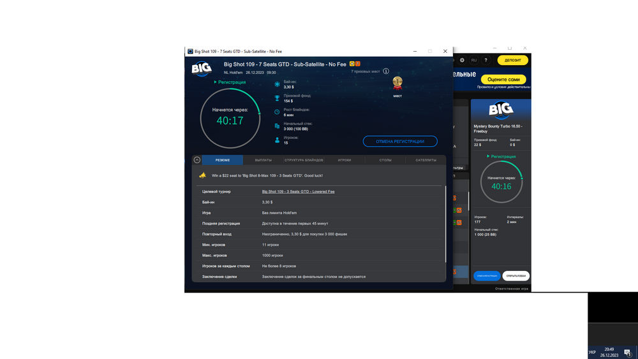The height and width of the screenshot is (359, 638).
Task: Click the megaphone announcement icon
Action: click(x=202, y=175)
